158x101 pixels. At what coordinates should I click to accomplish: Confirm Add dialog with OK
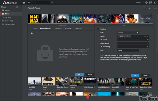[x=135, y=75]
